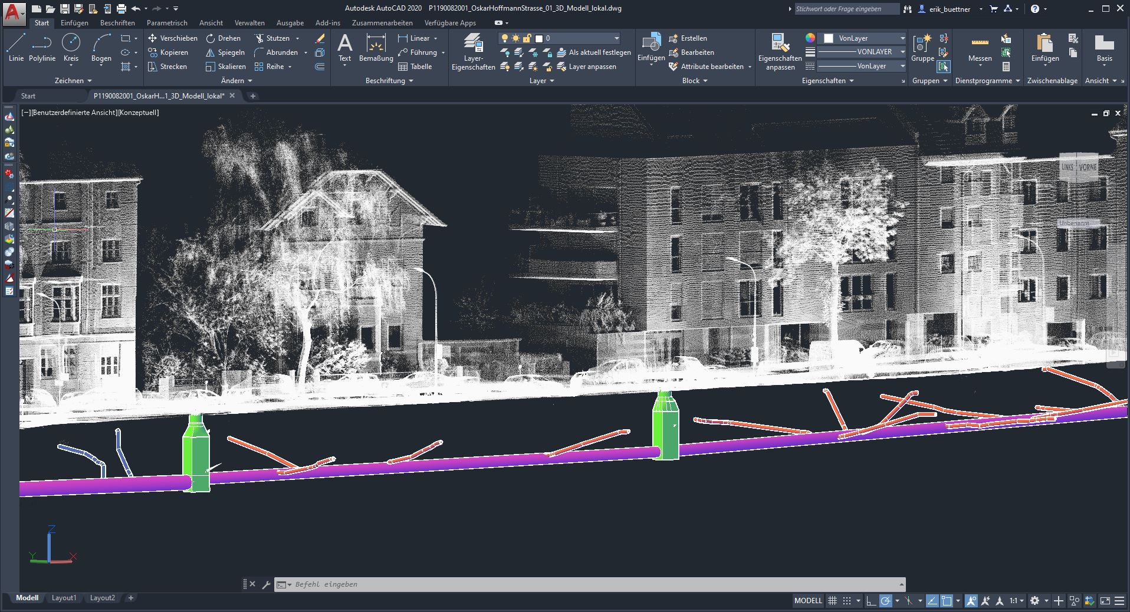Click the Bemaßung dimension tool
This screenshot has width=1130, height=612.
point(376,48)
